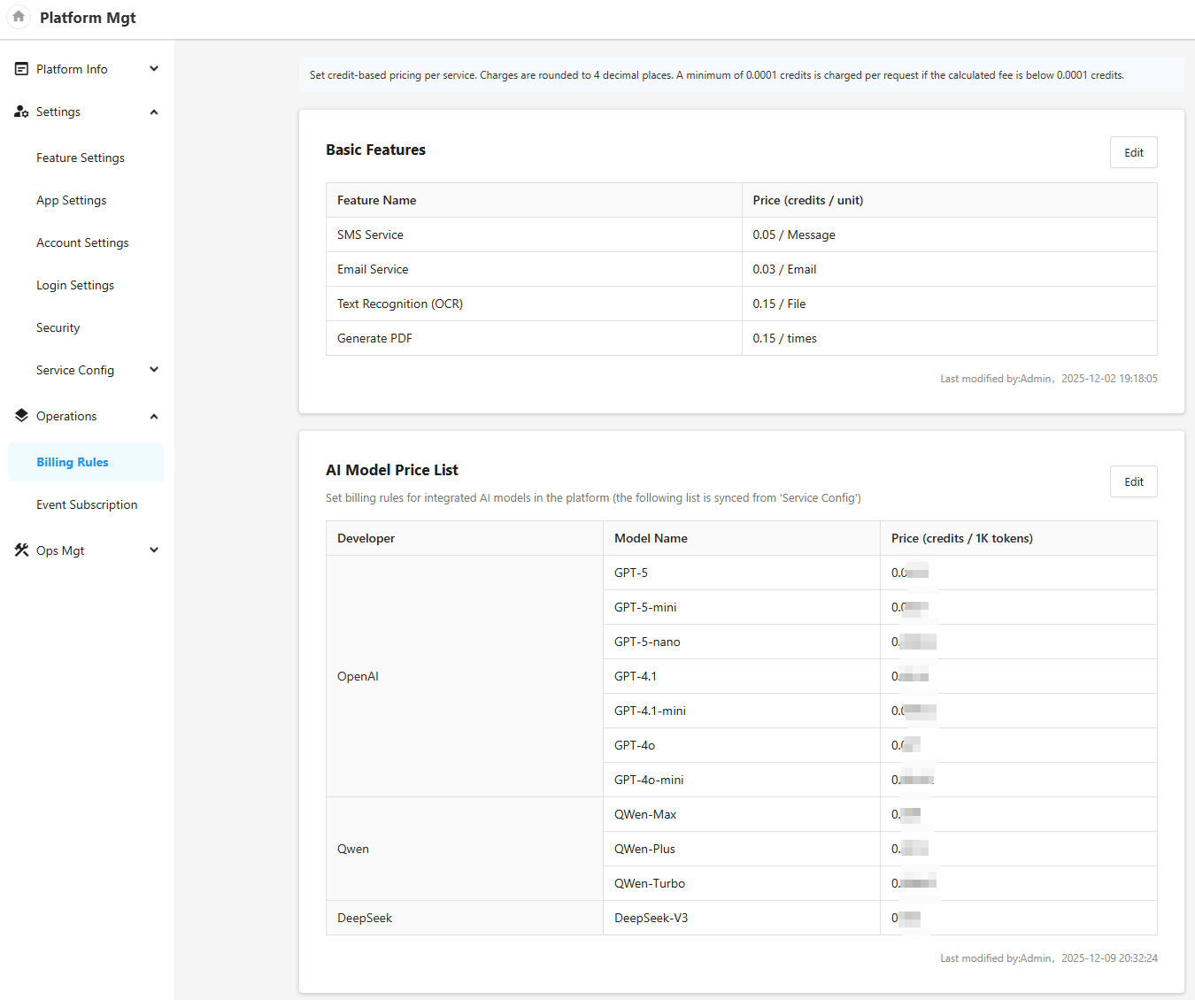Edit the Basic Features pricing
Image resolution: width=1195 pixels, height=1000 pixels.
[x=1133, y=152]
